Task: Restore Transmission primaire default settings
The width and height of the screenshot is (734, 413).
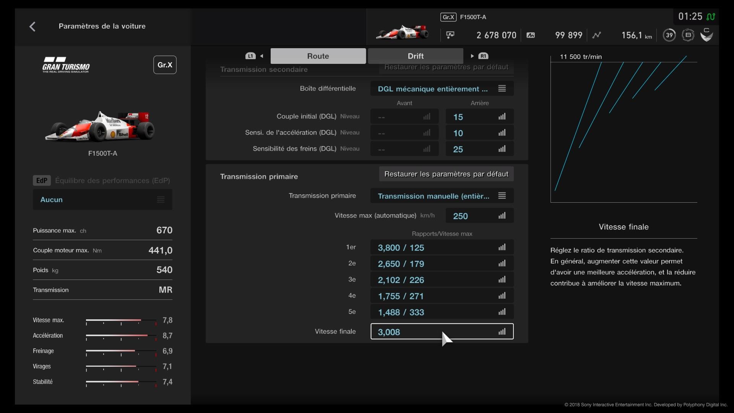Action: pyautogui.click(x=446, y=174)
